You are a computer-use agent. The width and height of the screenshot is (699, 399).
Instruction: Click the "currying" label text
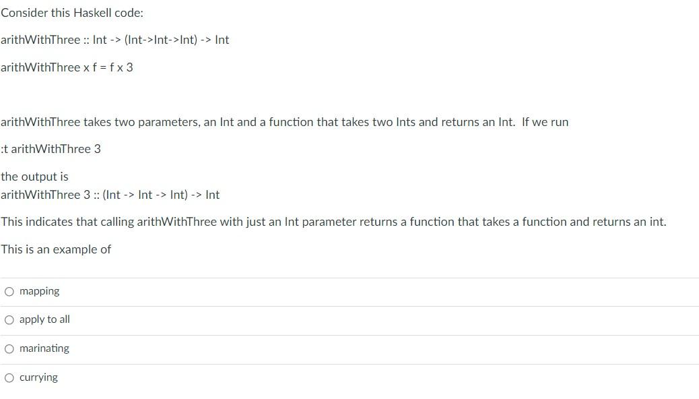38,377
